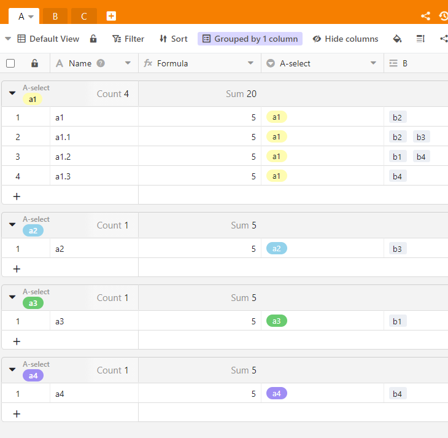The height and width of the screenshot is (438, 448).
Task: Toggle Hide columns option
Action: (x=346, y=39)
